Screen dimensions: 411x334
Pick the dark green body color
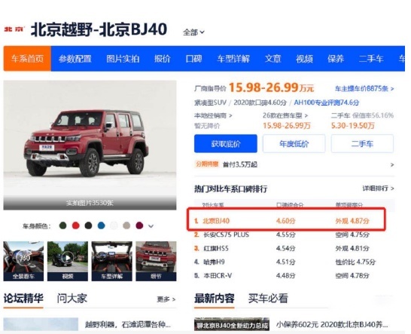coord(63,225)
